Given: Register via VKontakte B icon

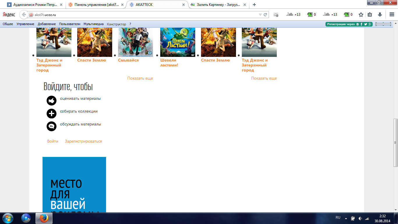Looking at the screenshot, I should point(358,24).
